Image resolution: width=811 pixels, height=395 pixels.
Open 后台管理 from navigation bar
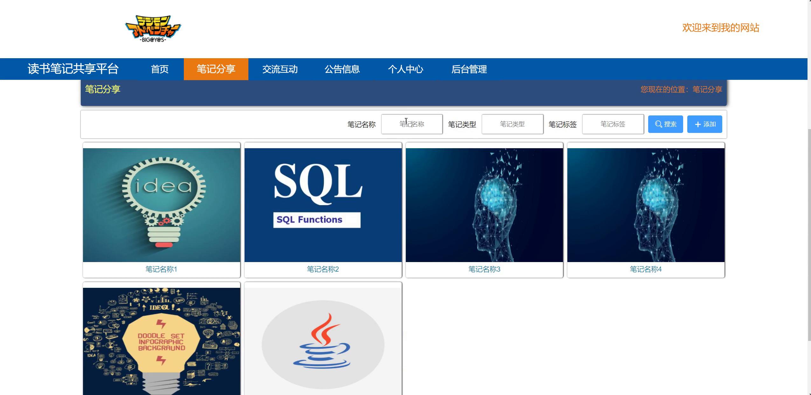click(469, 69)
